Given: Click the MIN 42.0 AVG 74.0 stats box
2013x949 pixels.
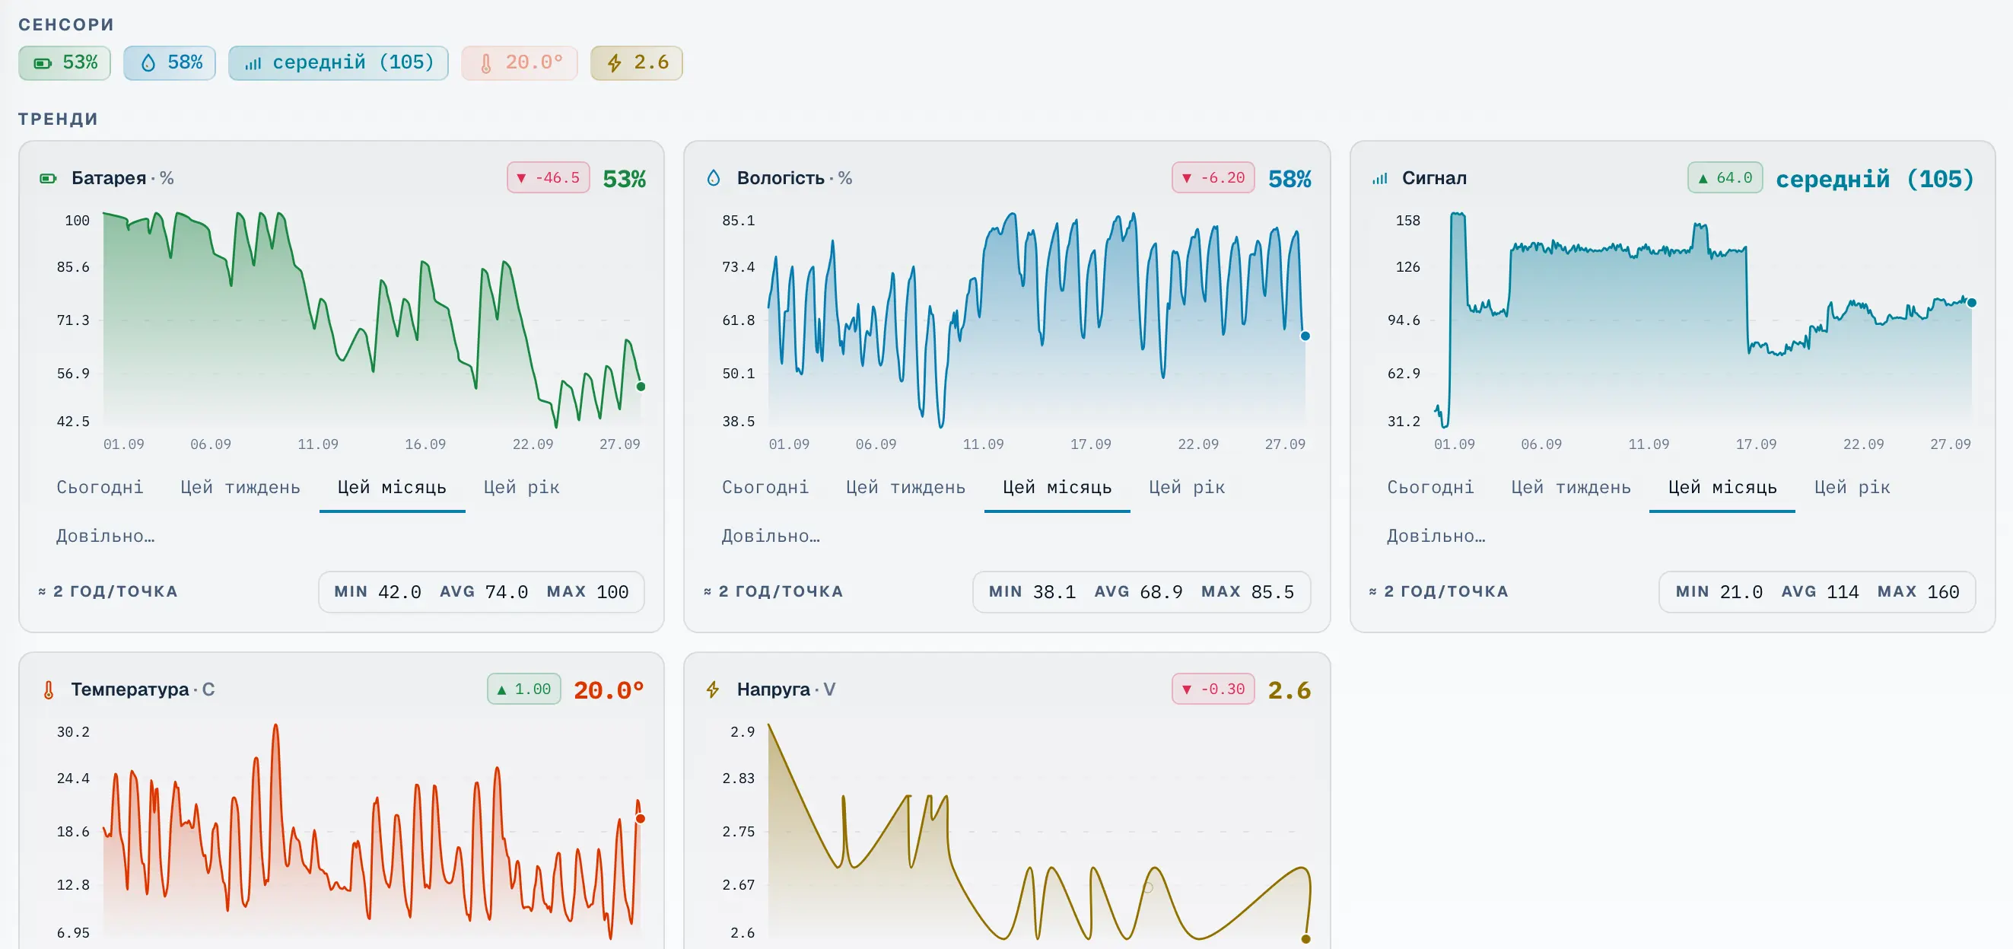Looking at the screenshot, I should click(x=482, y=593).
